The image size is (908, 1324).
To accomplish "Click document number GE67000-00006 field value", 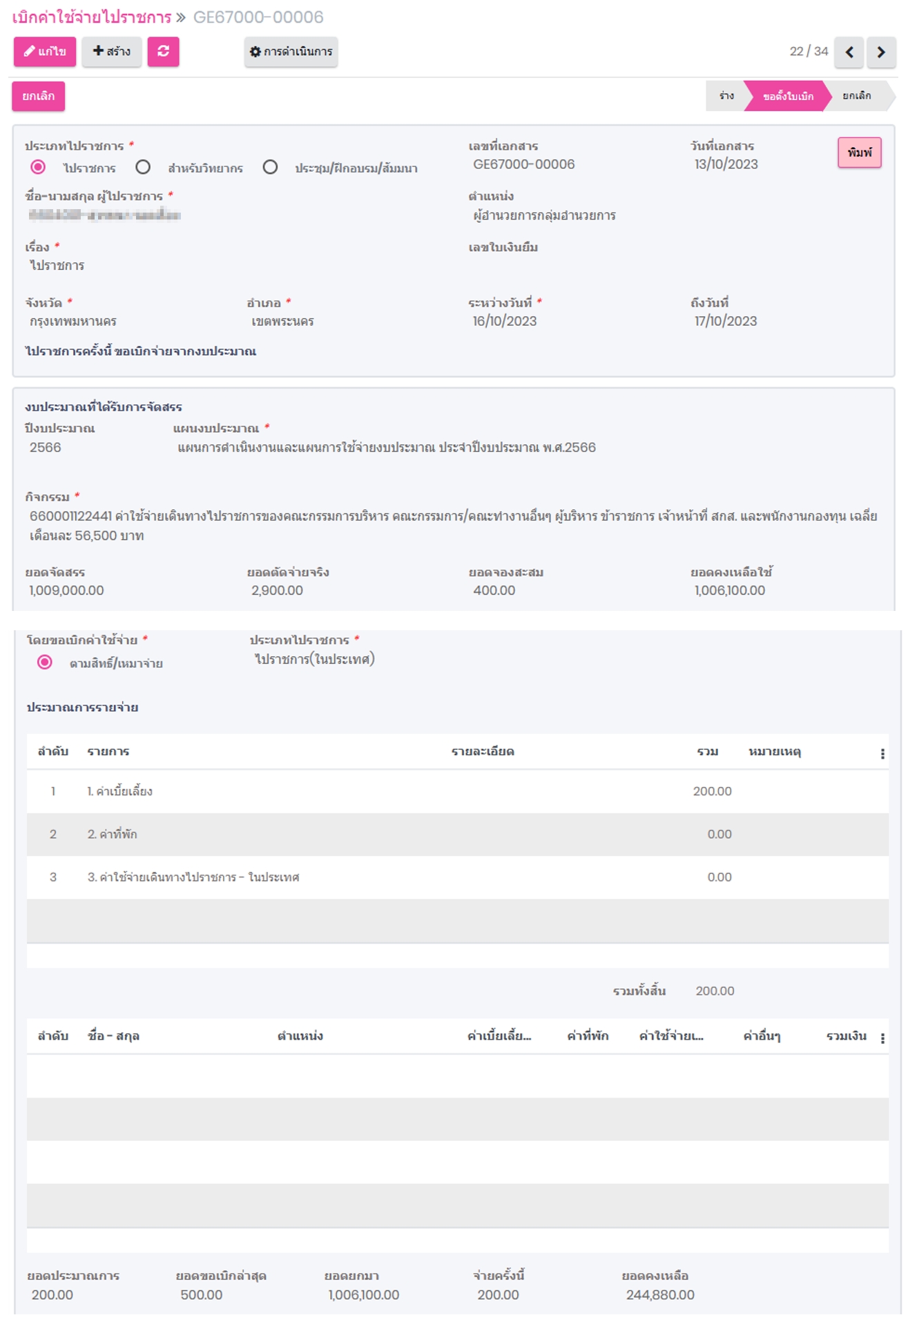I will [524, 164].
